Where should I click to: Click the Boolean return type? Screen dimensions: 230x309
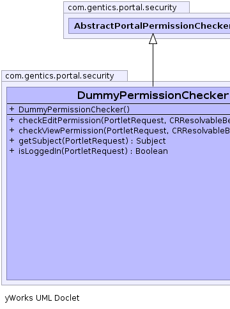[x=151, y=151]
